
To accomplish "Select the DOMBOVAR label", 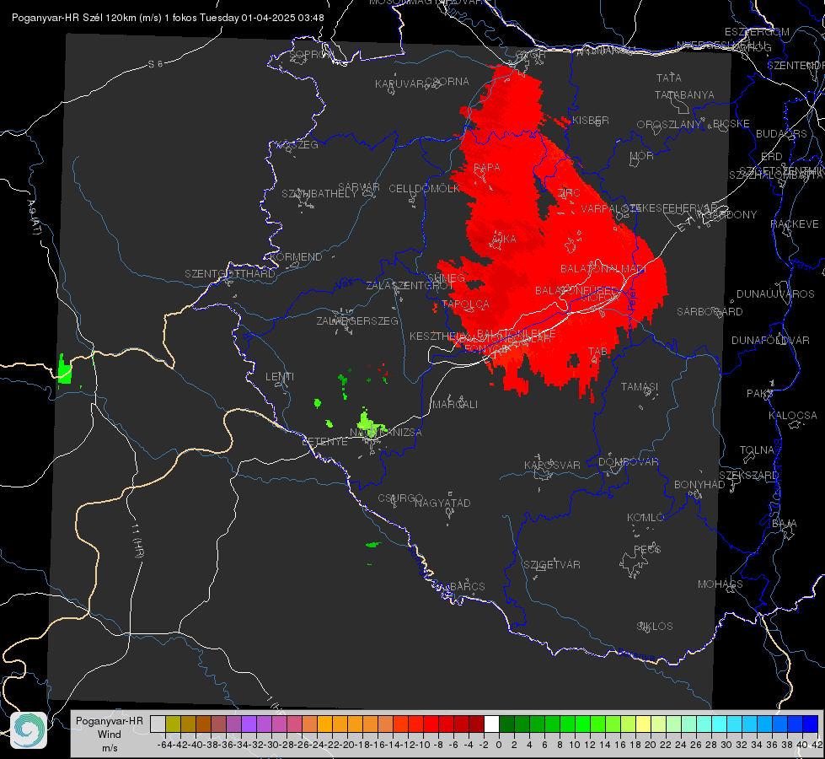I will tap(628, 461).
